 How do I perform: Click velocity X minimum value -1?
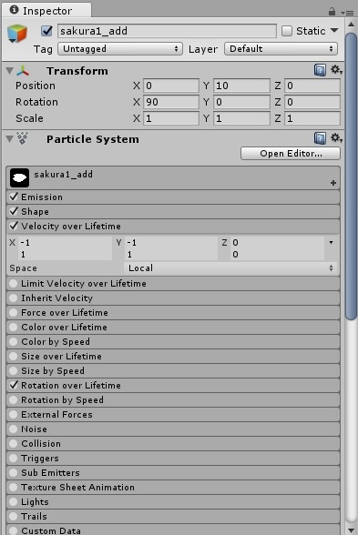(x=65, y=243)
